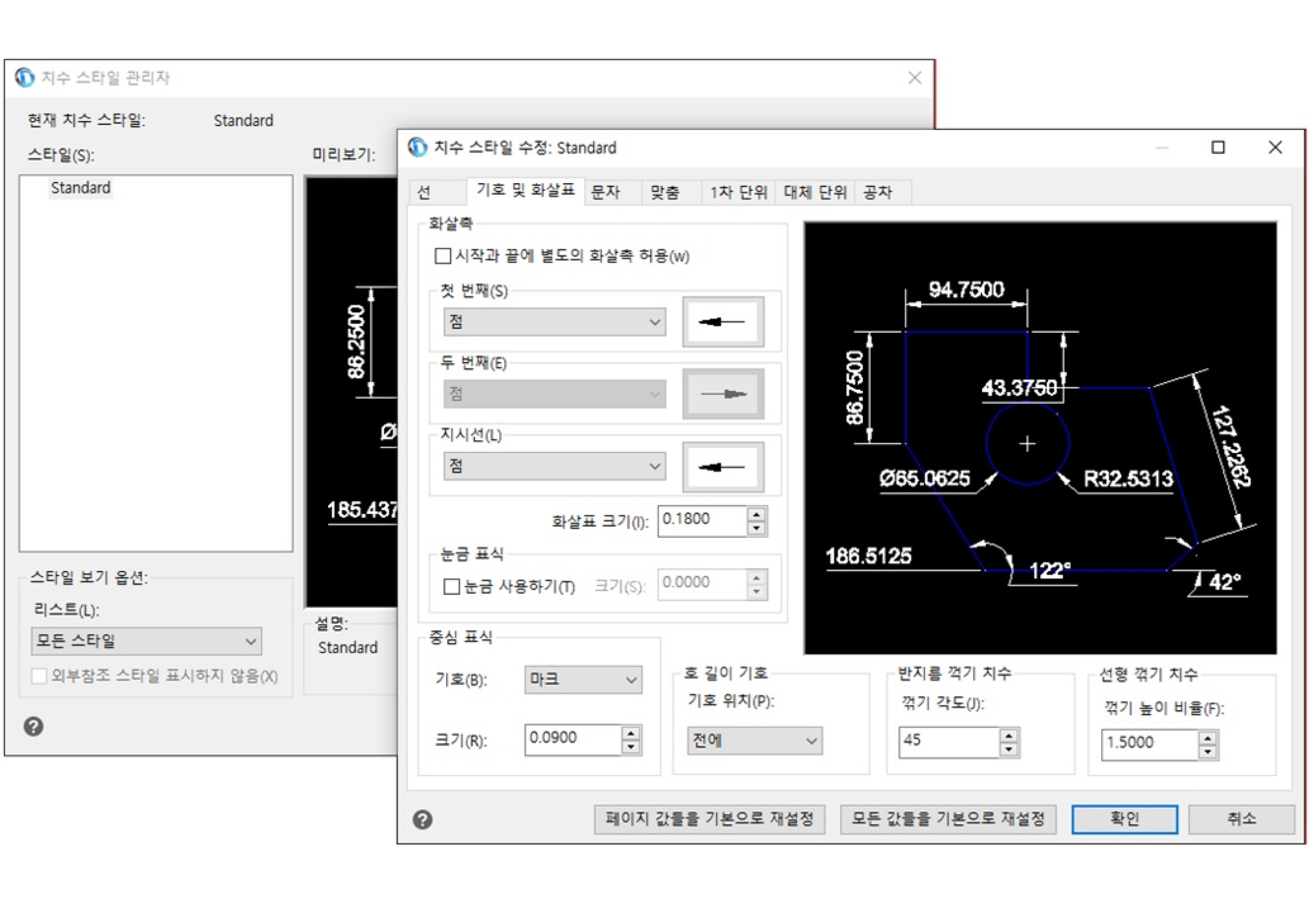Close the 치수 스타일 수정 dialog
The height and width of the screenshot is (901, 1309).
(1275, 148)
